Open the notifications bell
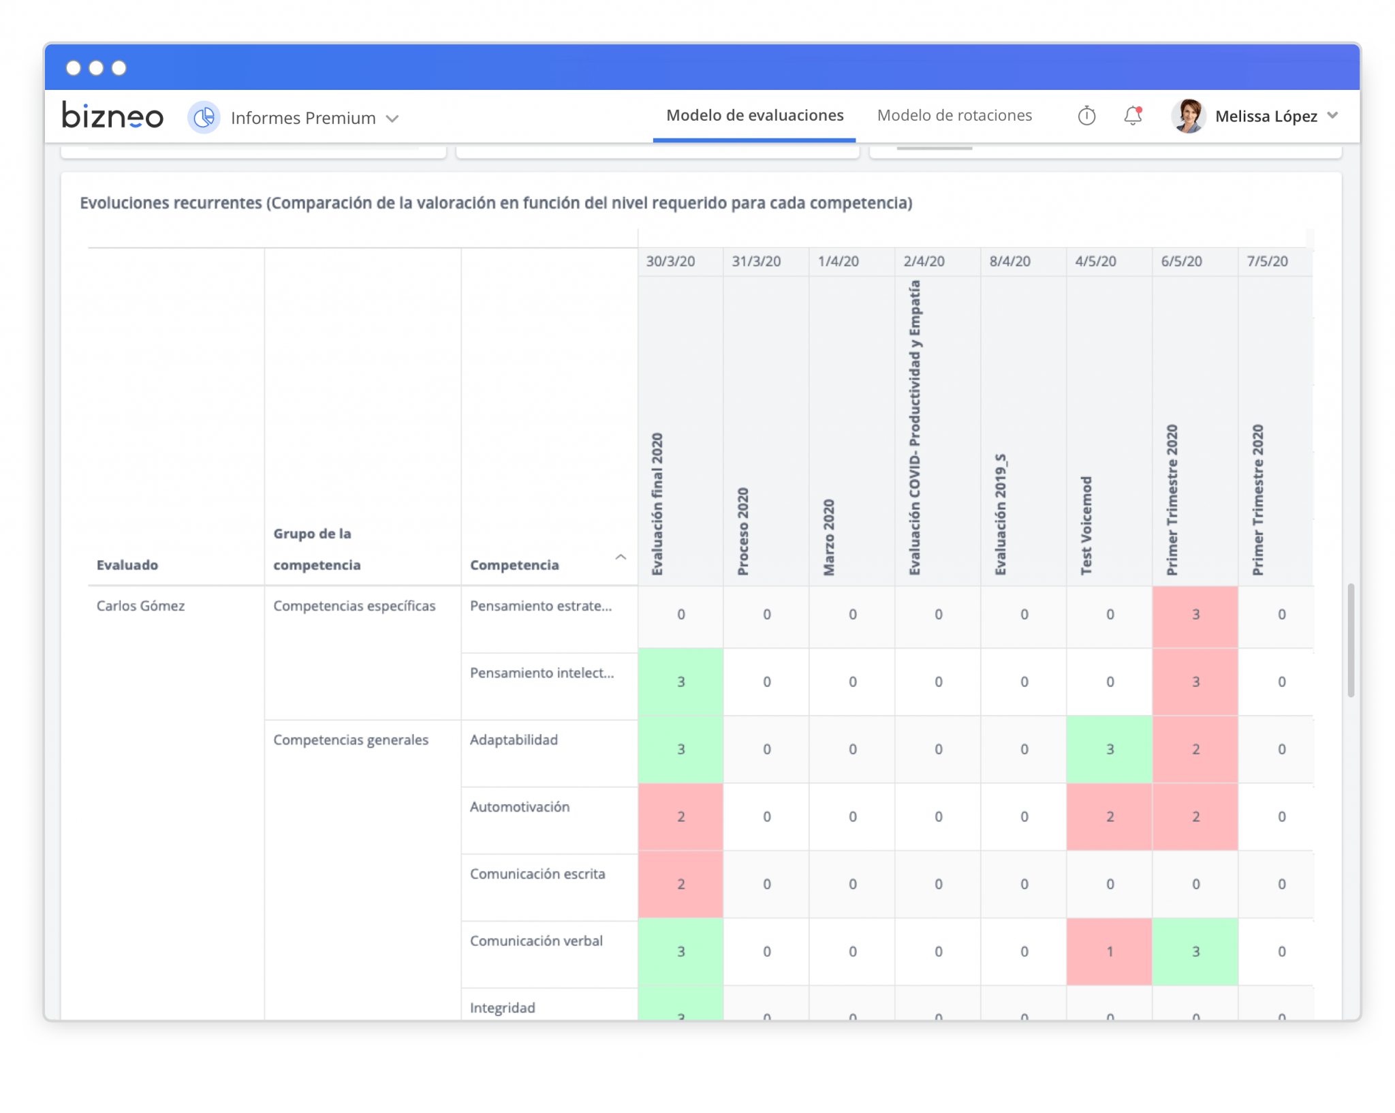This screenshot has height=1113, width=1395. point(1133,116)
